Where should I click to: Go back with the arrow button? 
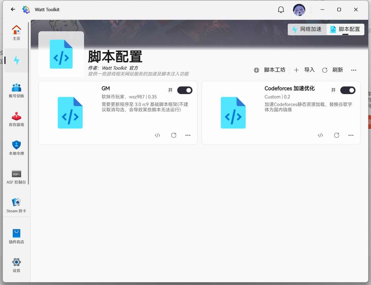pos(13,9)
